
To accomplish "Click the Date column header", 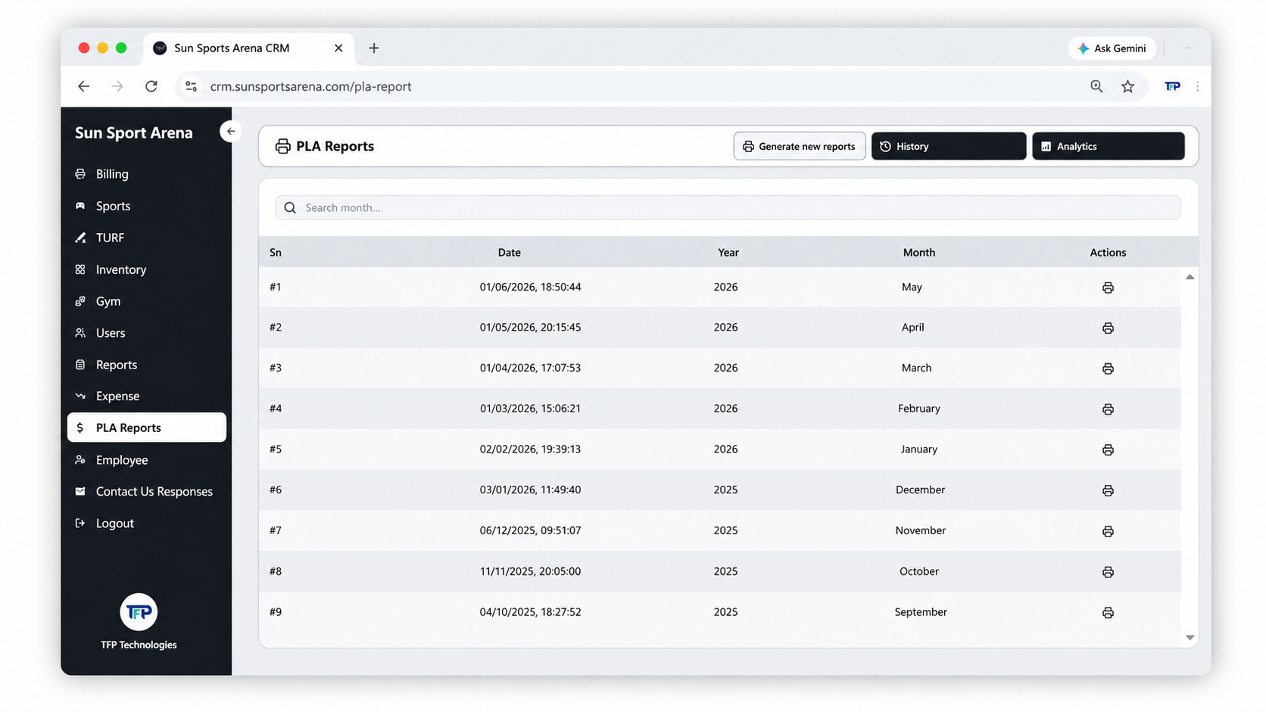I will pyautogui.click(x=510, y=253).
